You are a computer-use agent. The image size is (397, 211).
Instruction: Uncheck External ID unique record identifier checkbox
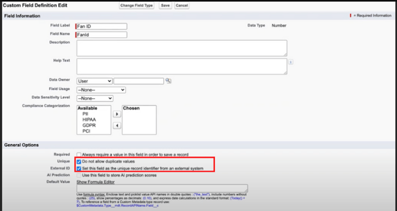point(79,168)
